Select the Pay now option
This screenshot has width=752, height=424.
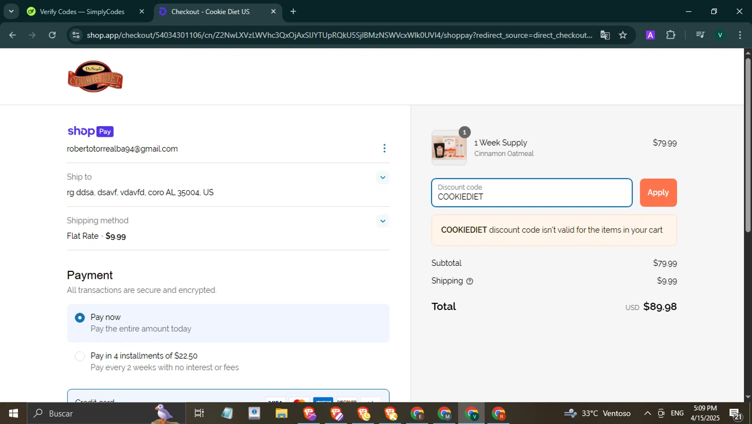point(80,318)
